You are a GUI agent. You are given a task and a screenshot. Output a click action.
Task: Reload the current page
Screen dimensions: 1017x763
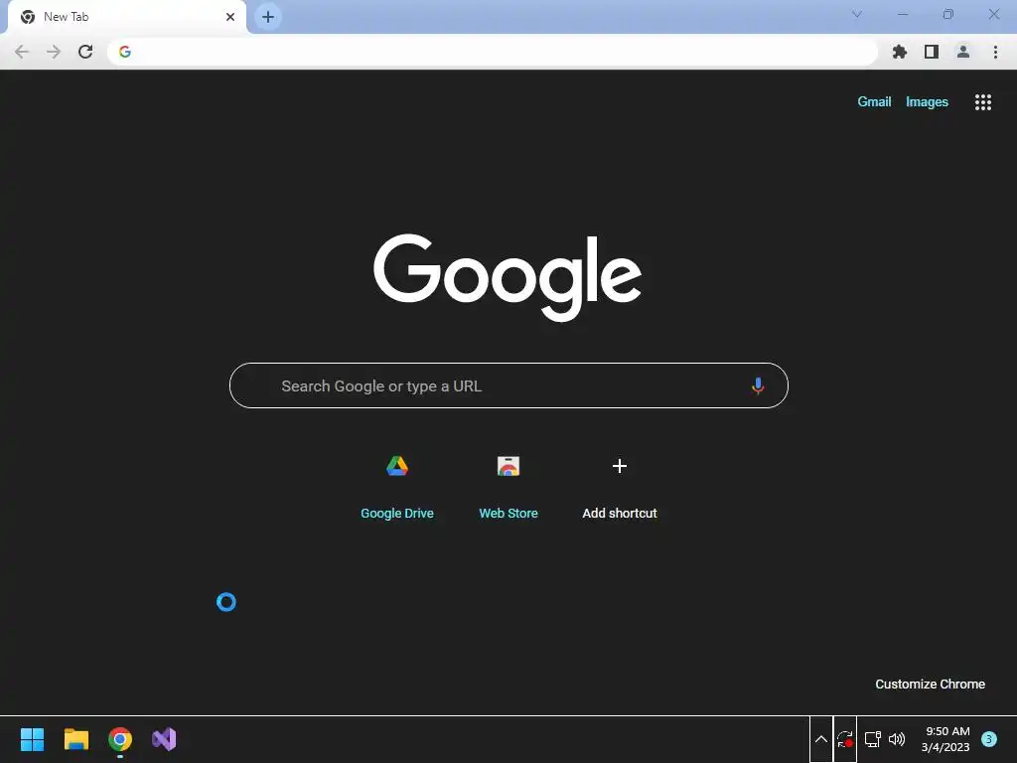pos(85,52)
